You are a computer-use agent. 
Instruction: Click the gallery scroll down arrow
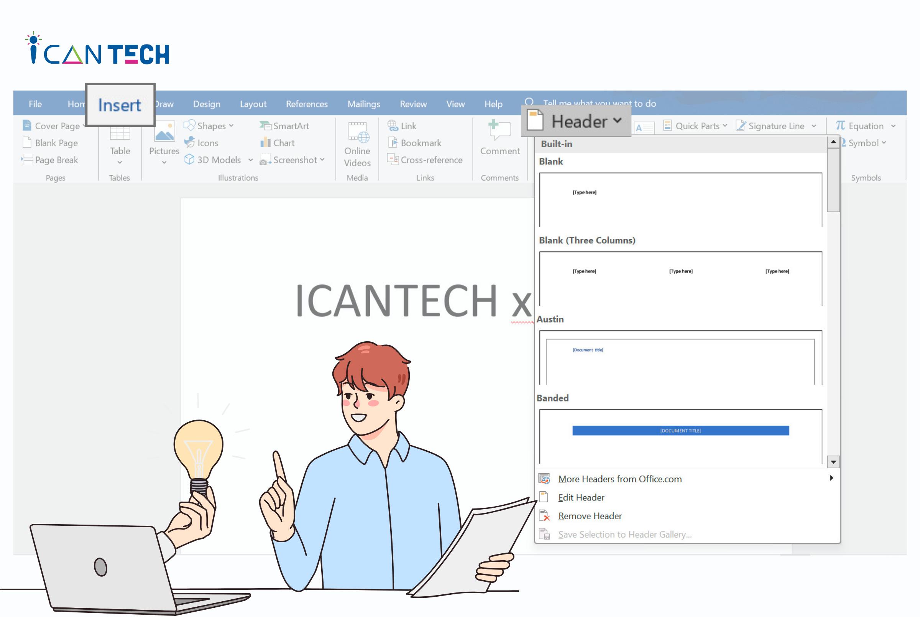tap(833, 462)
